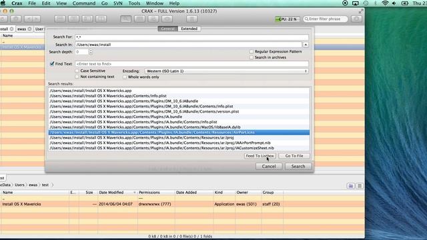Click the column view toolbar icon
This screenshot has height=240, width=427.
click(101, 19)
